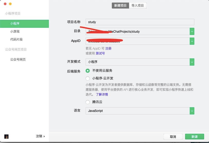Select 小程序·云开发 radio button
209x143 pixels.
coord(88,78)
